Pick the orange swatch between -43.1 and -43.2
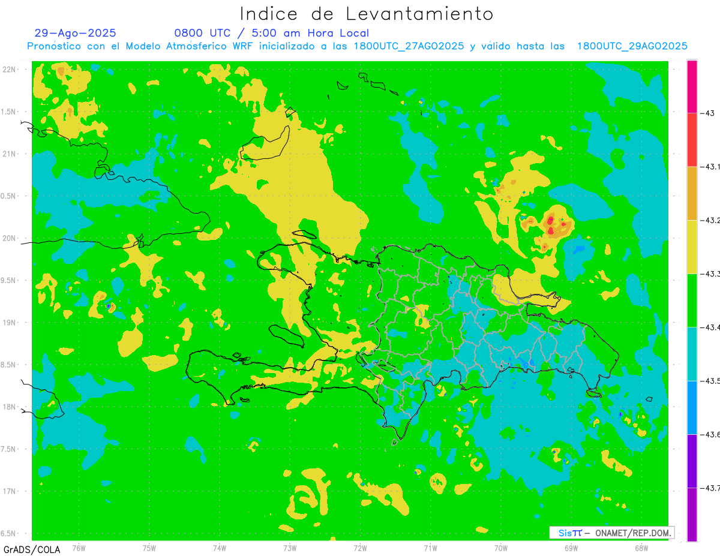Viewport: 720px width, 556px height. 692,193
